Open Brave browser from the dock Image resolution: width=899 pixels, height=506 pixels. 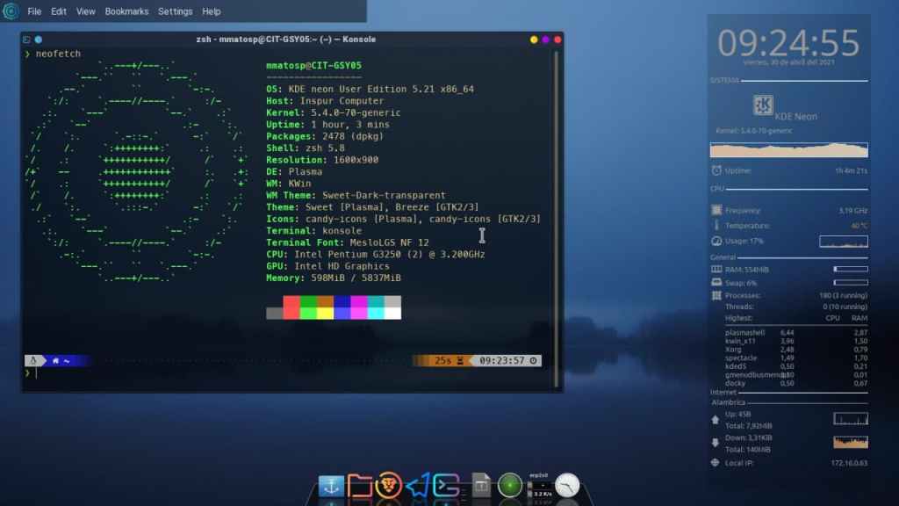pos(388,485)
